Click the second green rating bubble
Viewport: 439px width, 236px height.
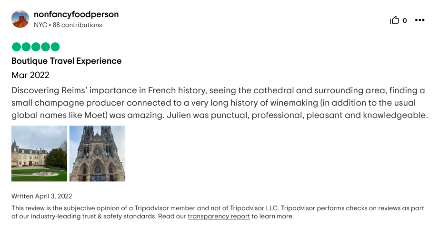click(x=26, y=47)
